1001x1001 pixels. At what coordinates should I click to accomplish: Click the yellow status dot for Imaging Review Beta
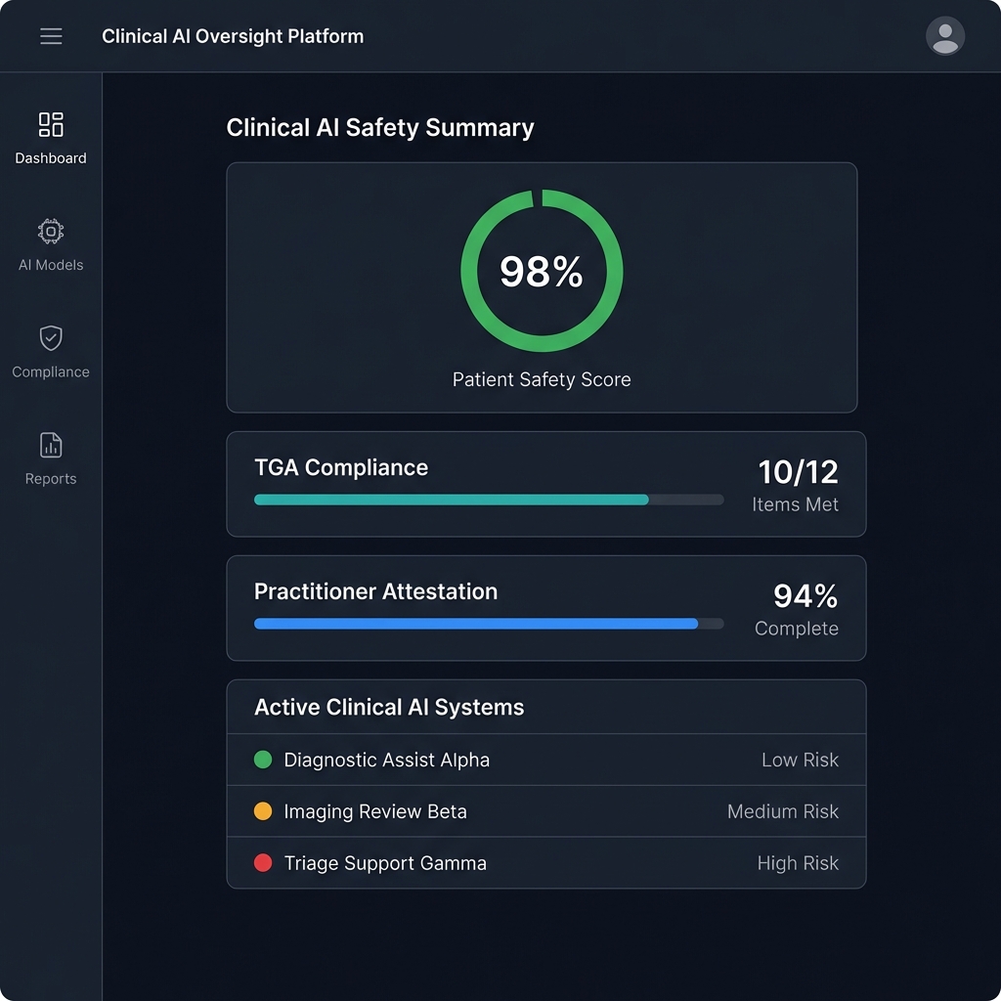pyautogui.click(x=262, y=810)
